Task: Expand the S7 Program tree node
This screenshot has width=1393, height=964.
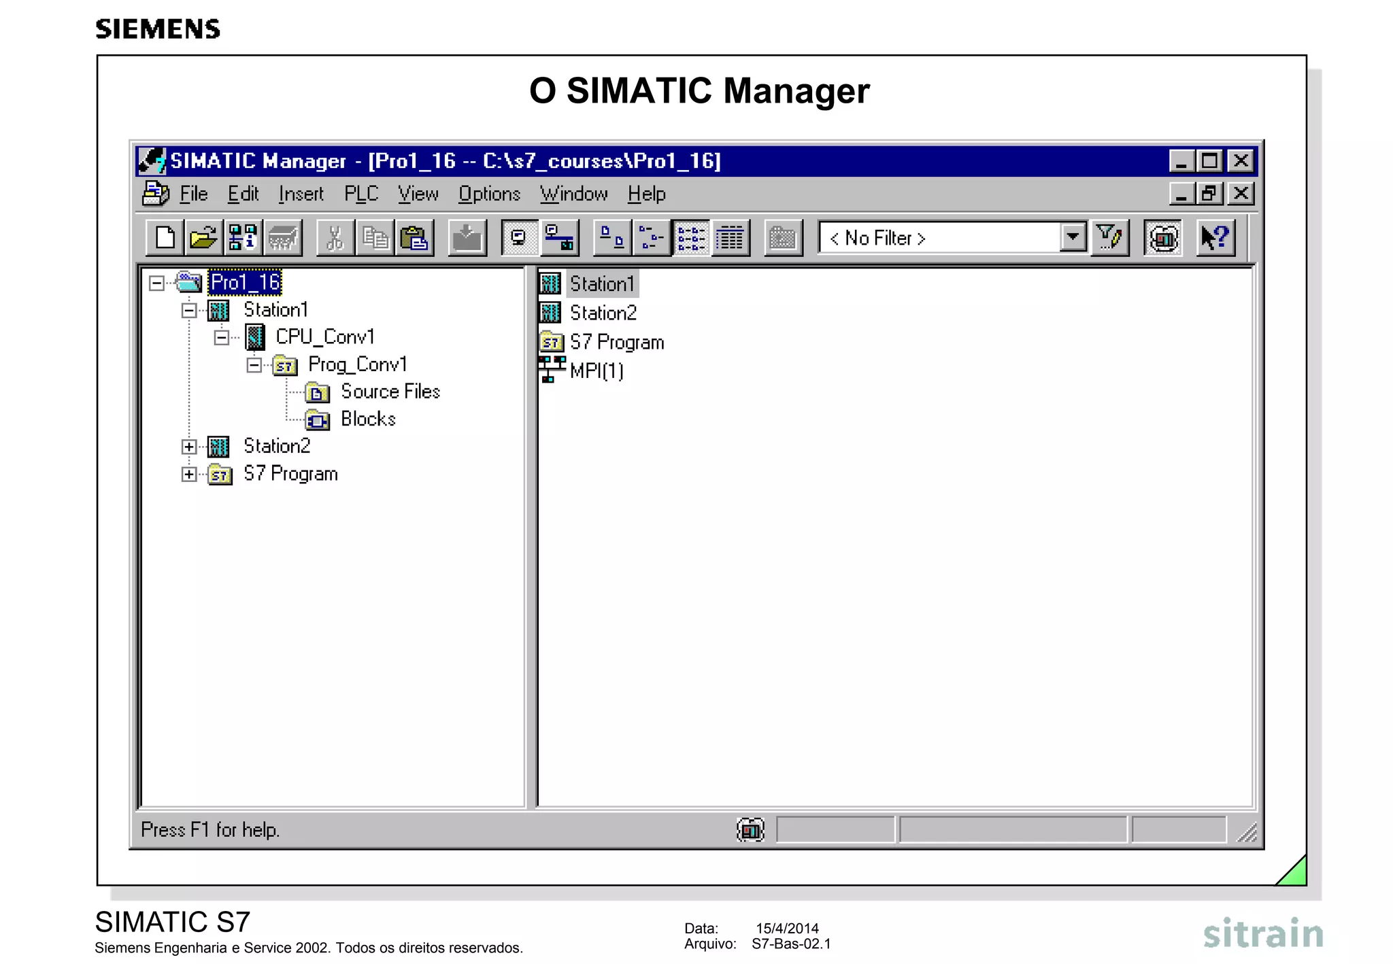Action: [x=189, y=474]
